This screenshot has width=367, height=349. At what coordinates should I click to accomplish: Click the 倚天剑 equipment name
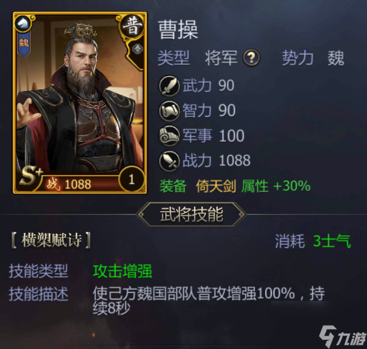tap(216, 186)
